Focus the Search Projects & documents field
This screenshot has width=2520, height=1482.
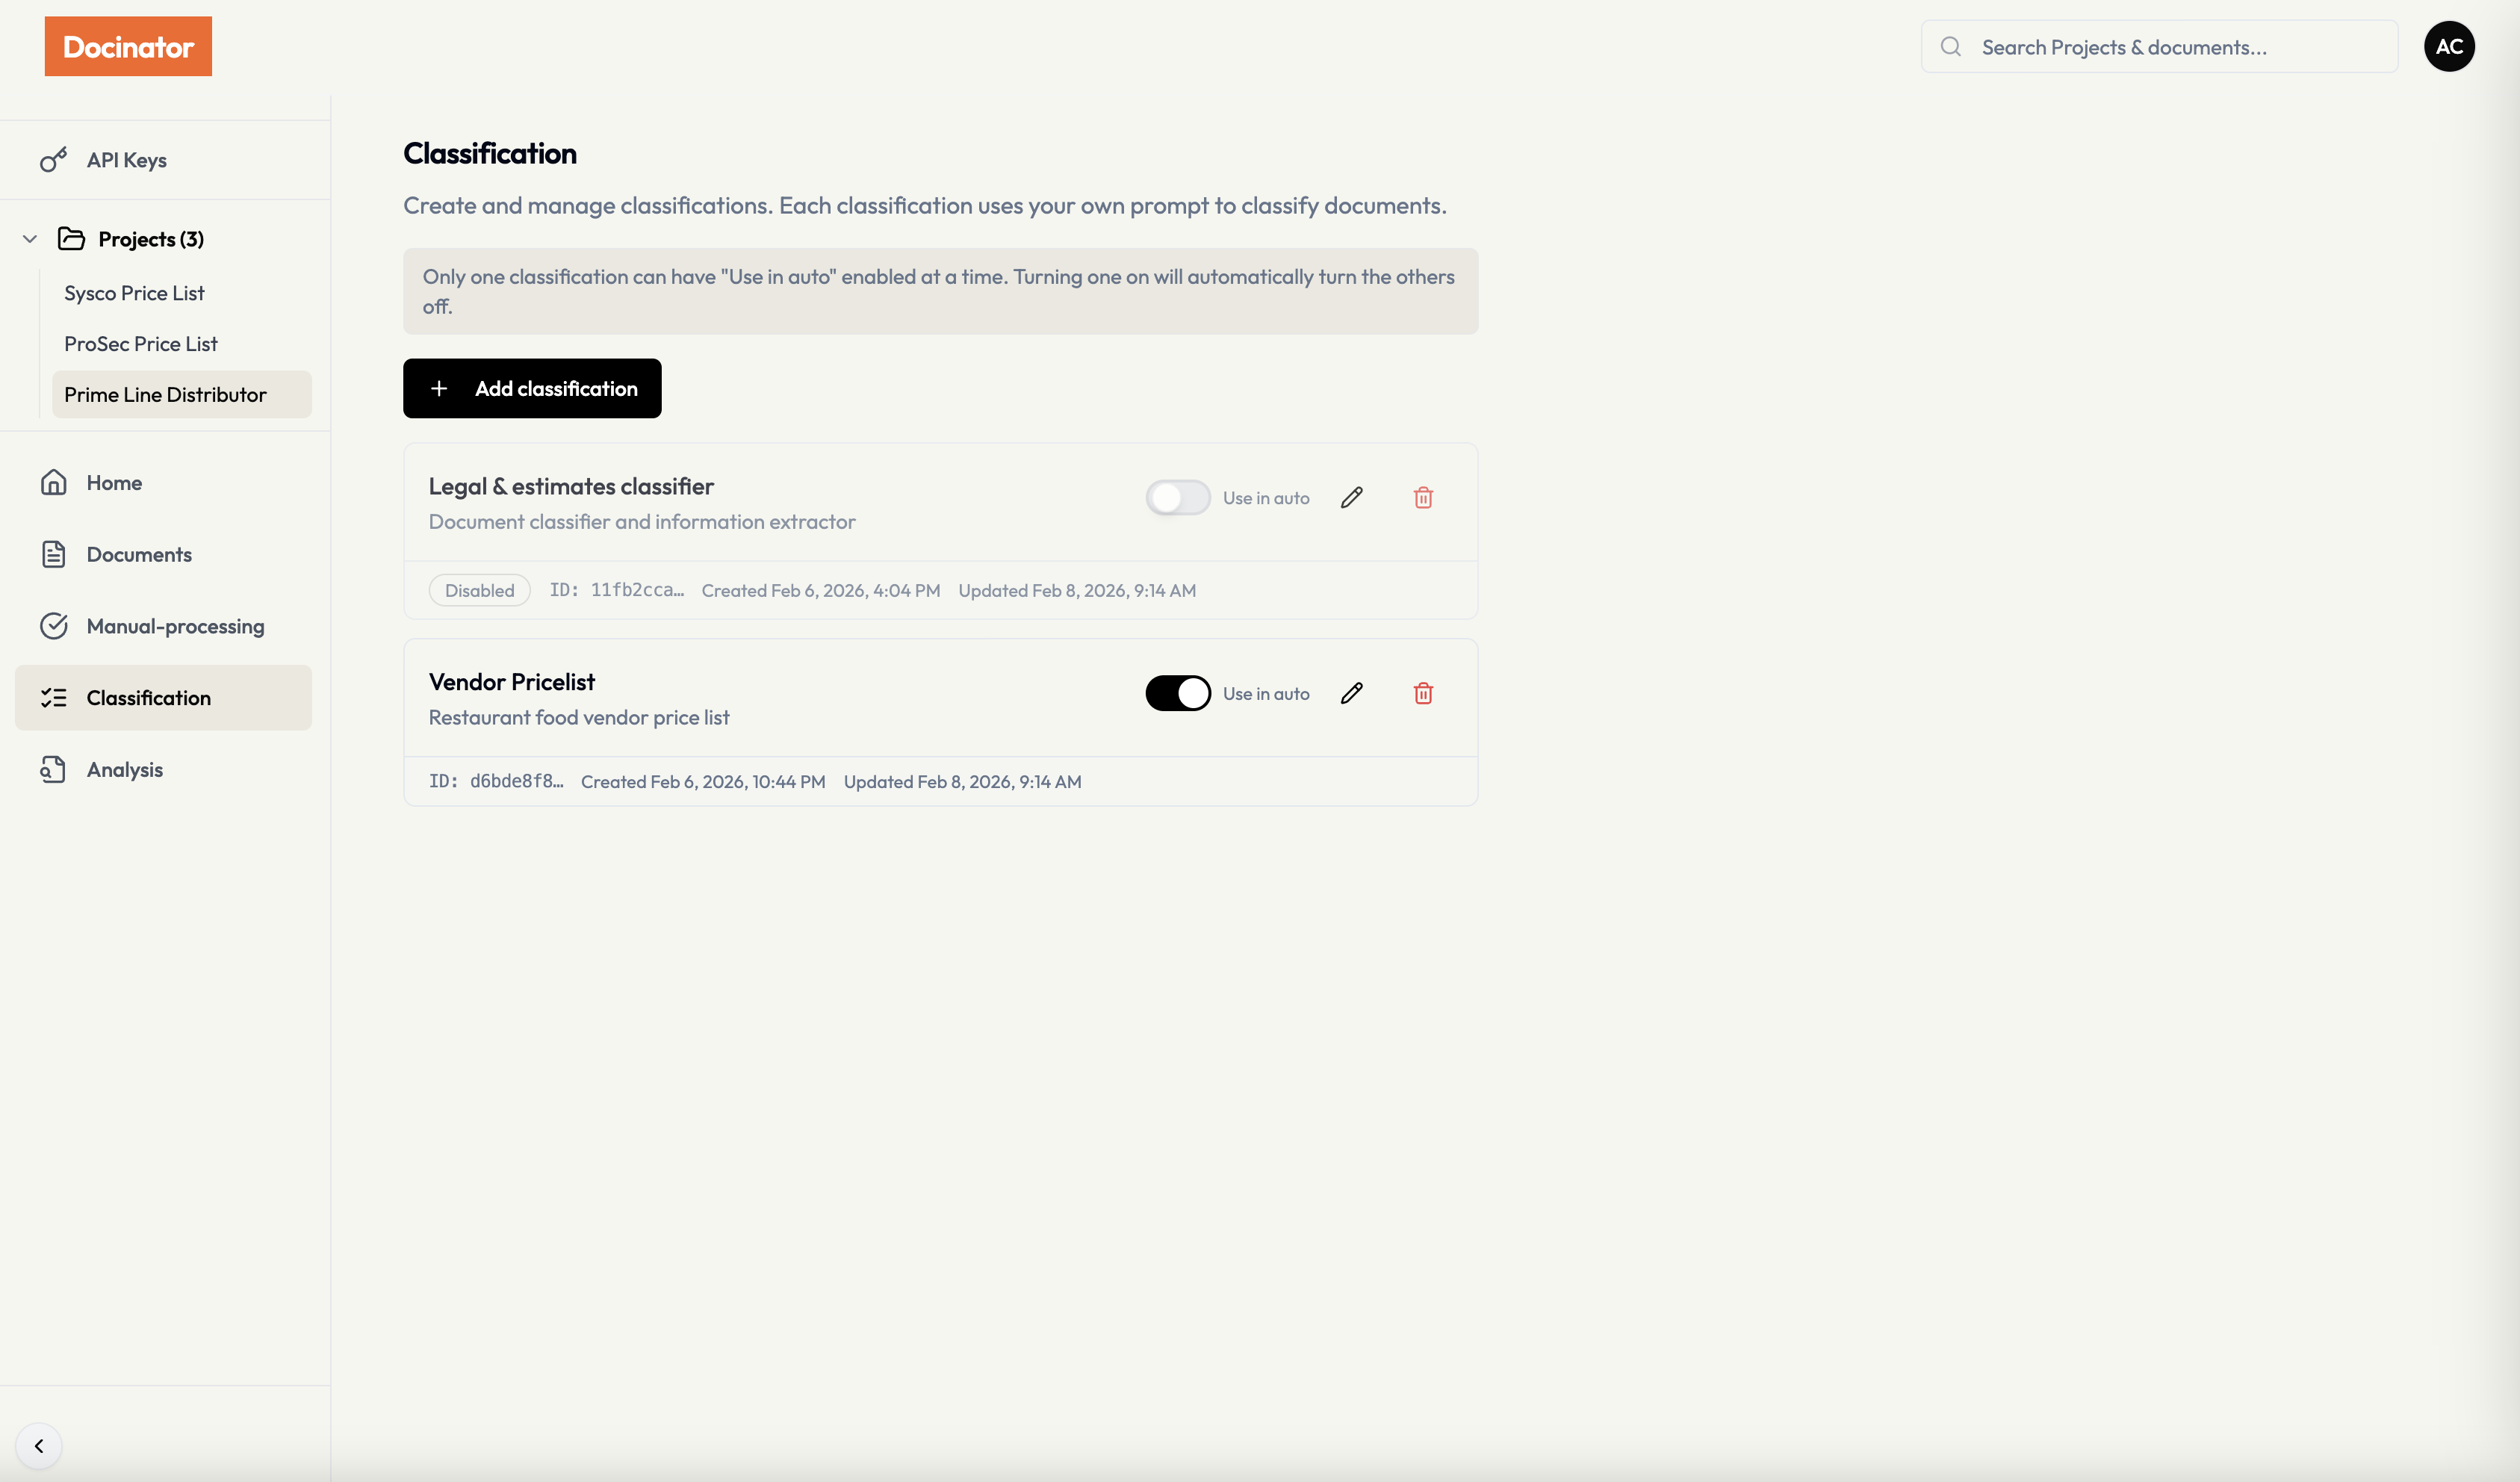(2170, 47)
